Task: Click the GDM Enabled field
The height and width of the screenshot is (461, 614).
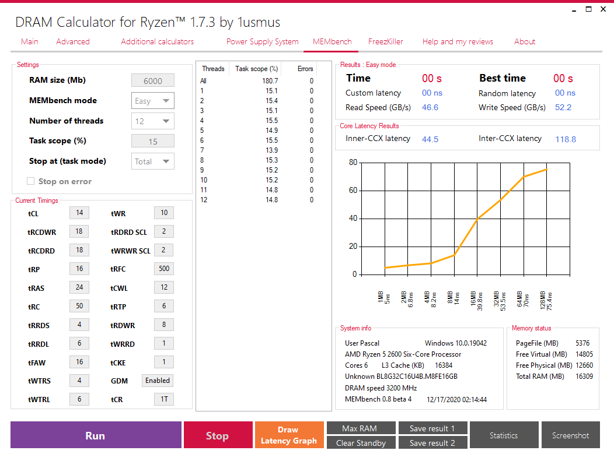Action: tap(158, 380)
